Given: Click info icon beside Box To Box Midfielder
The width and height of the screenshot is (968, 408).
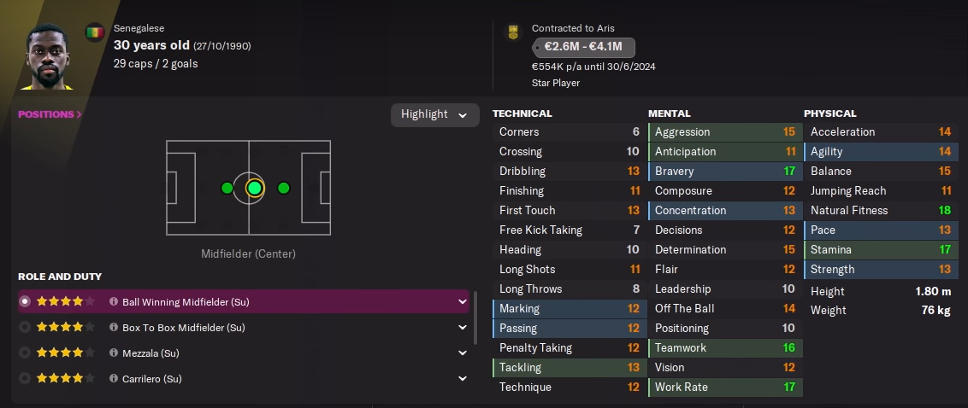Looking at the screenshot, I should 113,328.
